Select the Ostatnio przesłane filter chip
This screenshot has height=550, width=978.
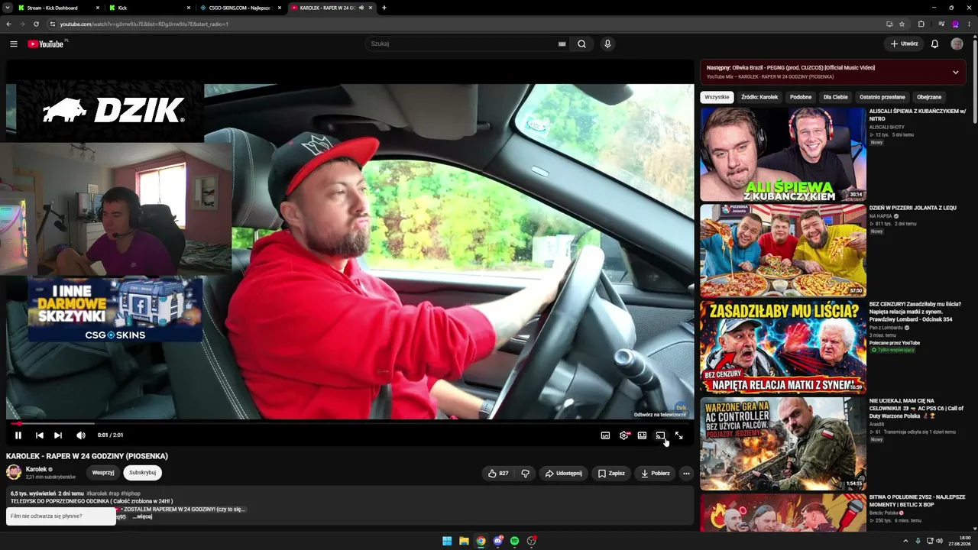882,97
